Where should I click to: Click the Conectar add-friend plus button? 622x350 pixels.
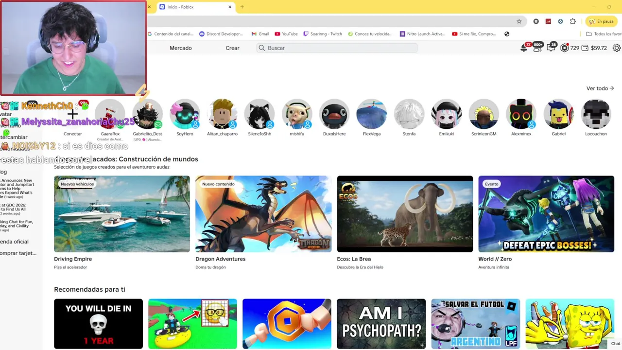click(72, 115)
